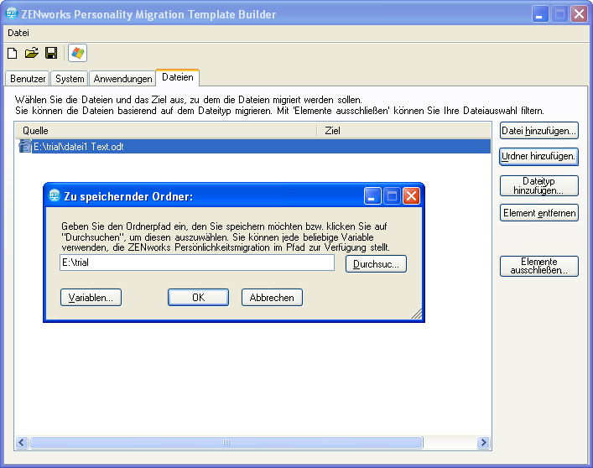Switch to the Benutzer tab
Image resolution: width=593 pixels, height=468 pixels.
pyautogui.click(x=28, y=79)
